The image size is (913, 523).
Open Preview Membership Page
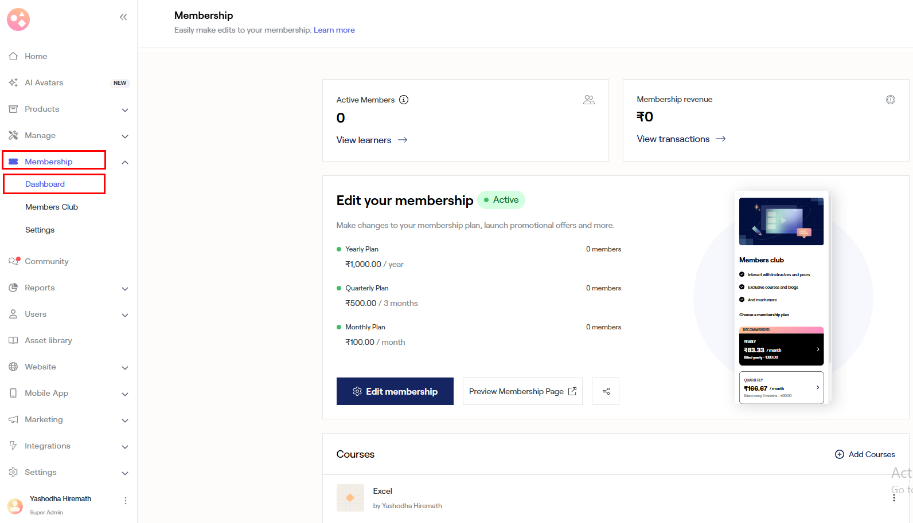(522, 391)
